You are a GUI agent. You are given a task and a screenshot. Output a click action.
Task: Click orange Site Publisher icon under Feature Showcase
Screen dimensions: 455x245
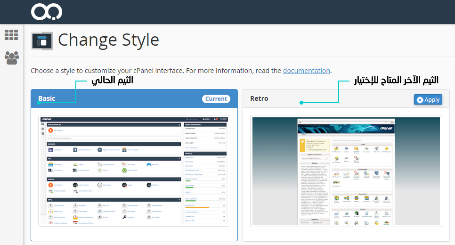point(50,130)
